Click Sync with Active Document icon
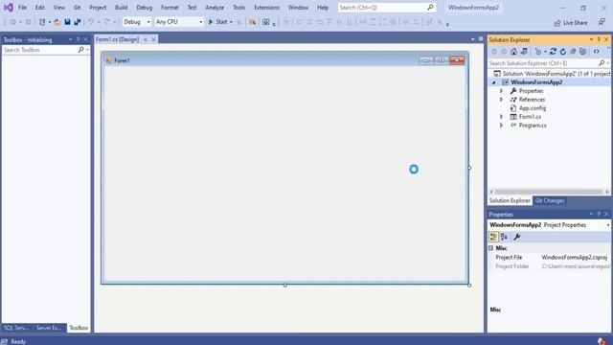Screen dimensions: 613x345 point(553,52)
